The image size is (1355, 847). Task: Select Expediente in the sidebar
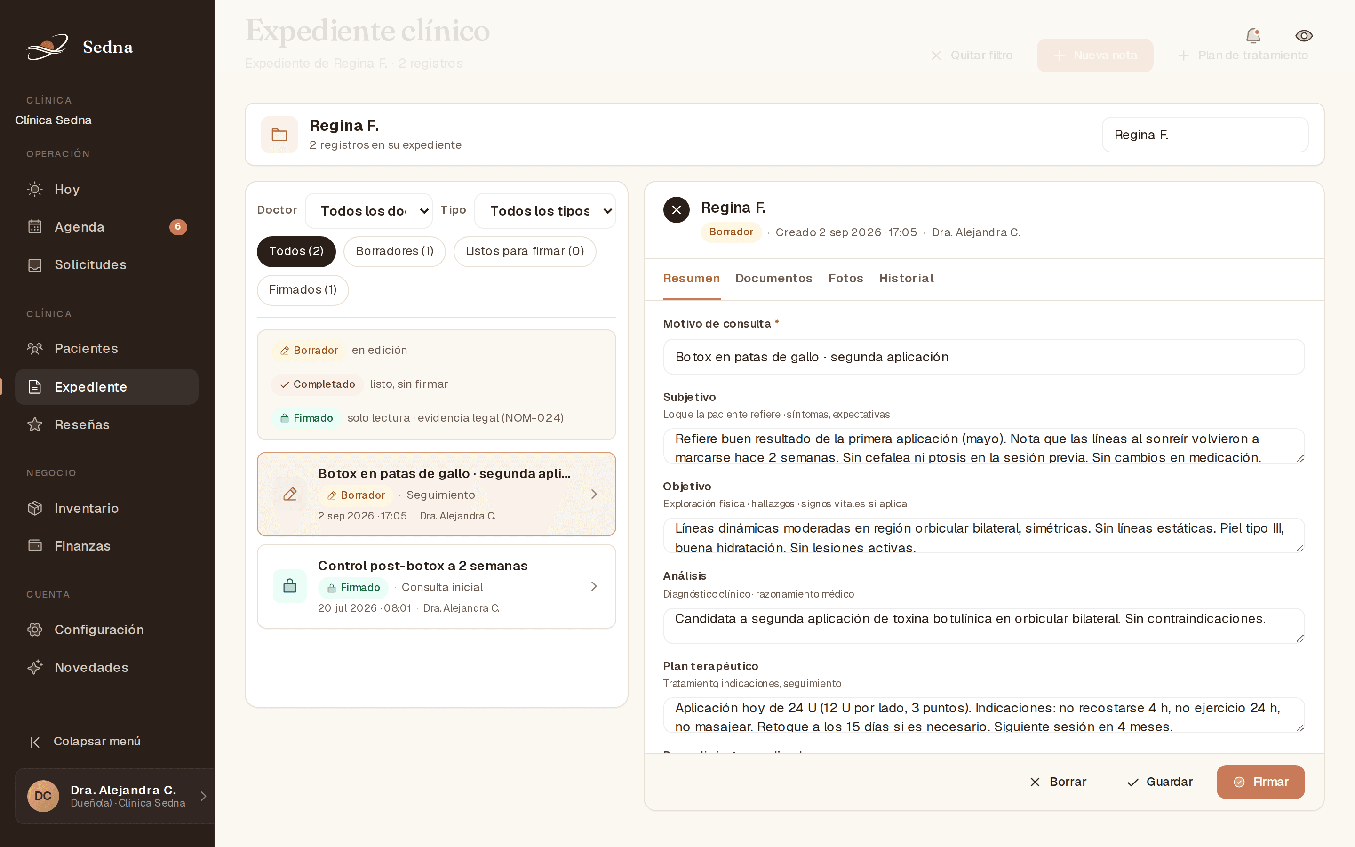click(x=106, y=386)
